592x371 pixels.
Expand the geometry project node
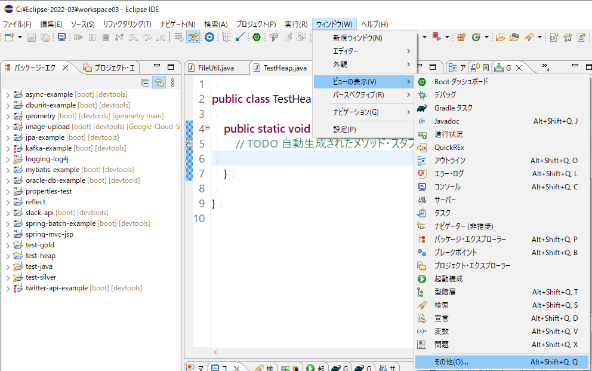[8, 116]
